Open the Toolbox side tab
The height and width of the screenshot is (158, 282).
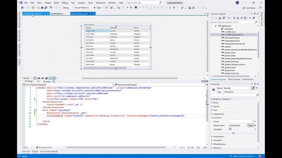tap(19, 62)
